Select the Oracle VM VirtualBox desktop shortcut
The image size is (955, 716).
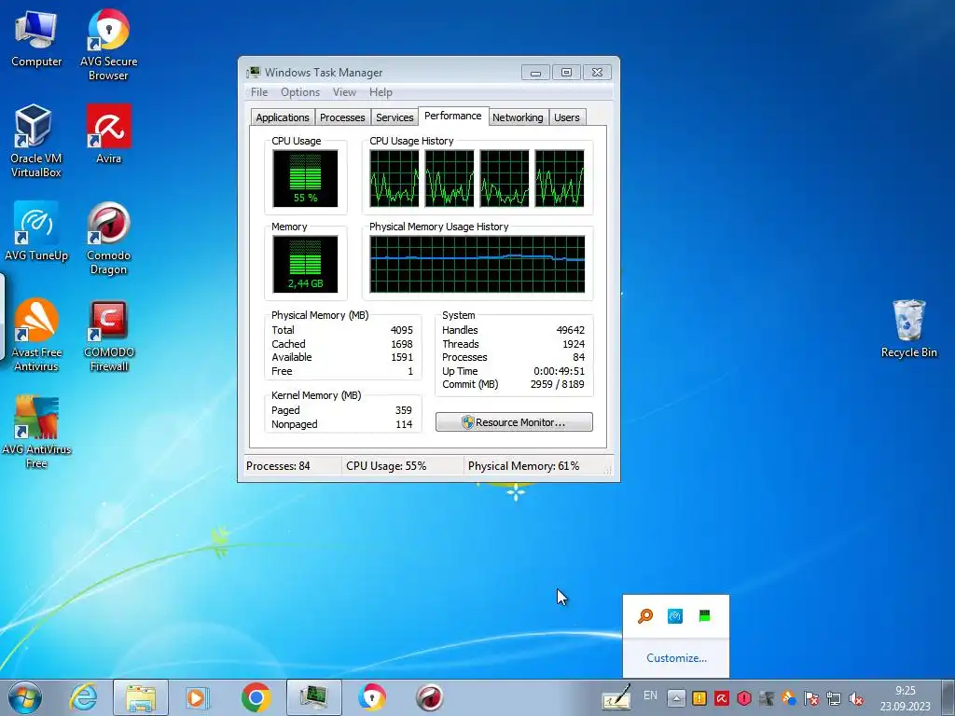pyautogui.click(x=36, y=141)
